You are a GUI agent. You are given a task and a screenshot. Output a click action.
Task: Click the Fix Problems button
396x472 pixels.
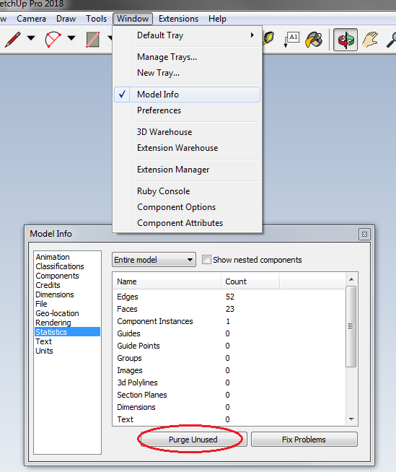[x=304, y=440]
